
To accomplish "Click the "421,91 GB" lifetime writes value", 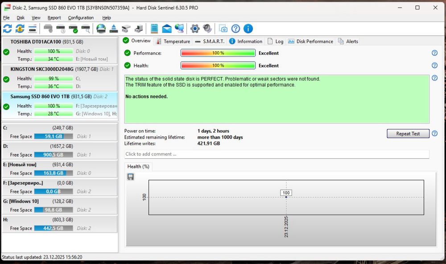I will [x=208, y=144].
